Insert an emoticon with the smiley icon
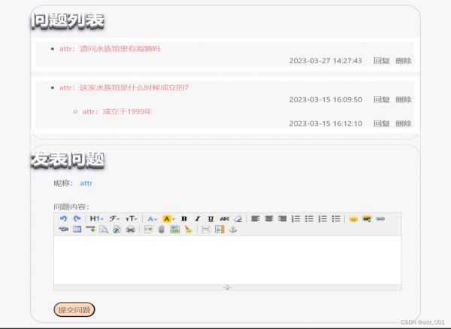451x329 pixels. 353,219
